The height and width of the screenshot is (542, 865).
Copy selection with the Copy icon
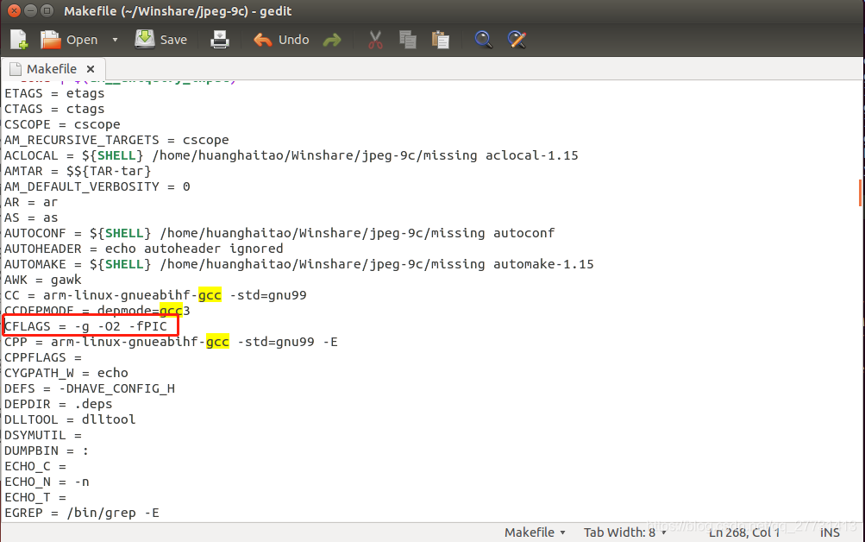[408, 40]
